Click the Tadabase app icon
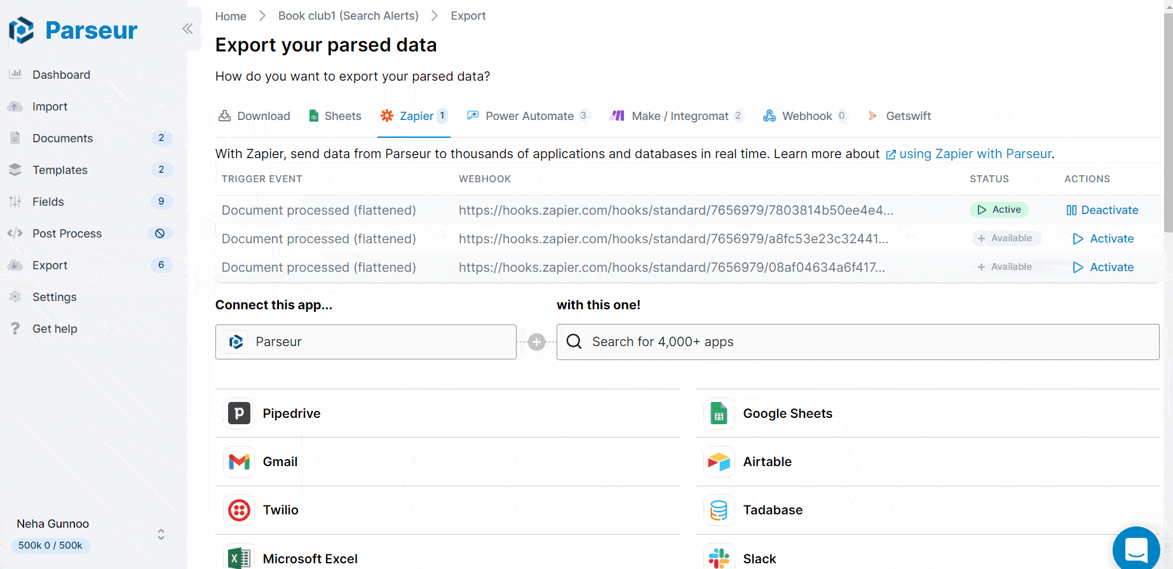The height and width of the screenshot is (569, 1173). tap(719, 510)
